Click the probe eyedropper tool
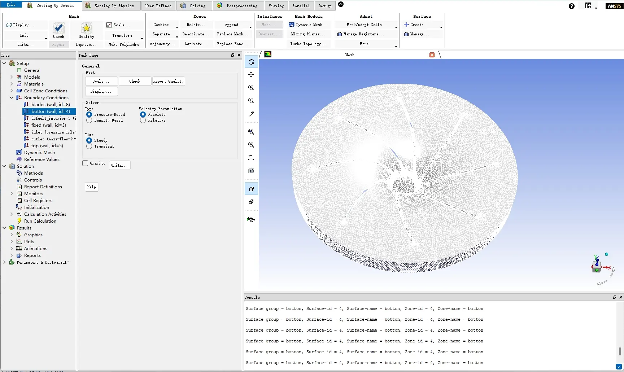This screenshot has width=624, height=372. point(251,114)
